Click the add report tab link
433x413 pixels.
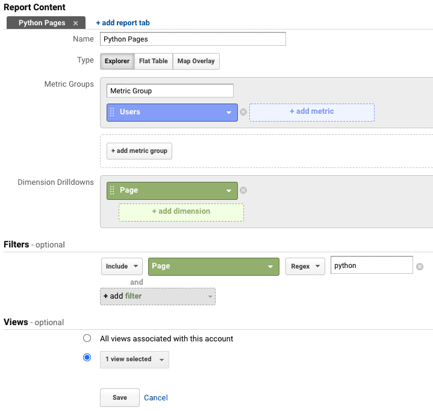point(123,23)
